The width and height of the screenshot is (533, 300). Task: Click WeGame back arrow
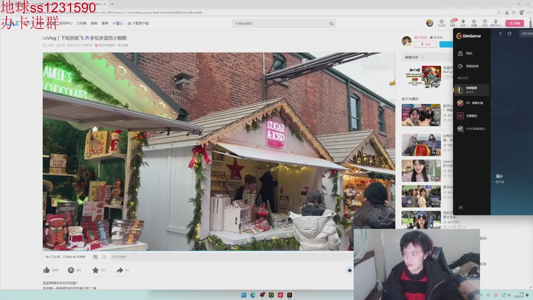(500, 33)
